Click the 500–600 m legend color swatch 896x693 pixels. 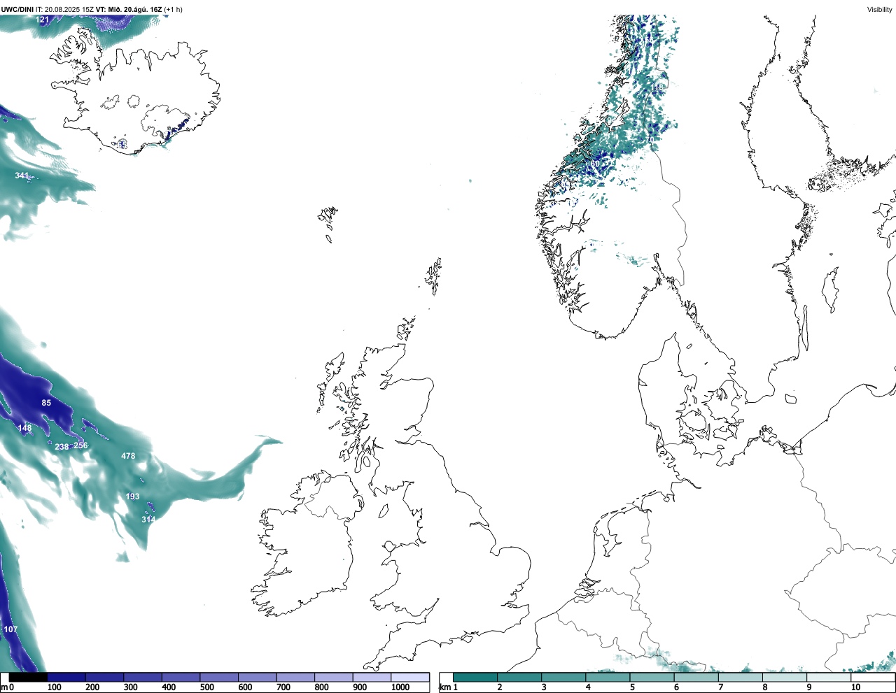coord(219,677)
